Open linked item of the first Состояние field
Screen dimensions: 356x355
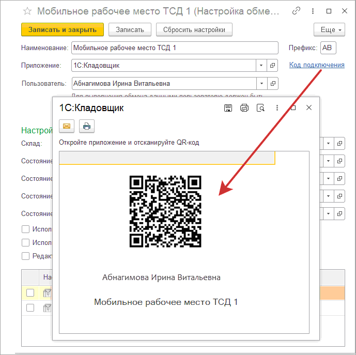(339, 161)
